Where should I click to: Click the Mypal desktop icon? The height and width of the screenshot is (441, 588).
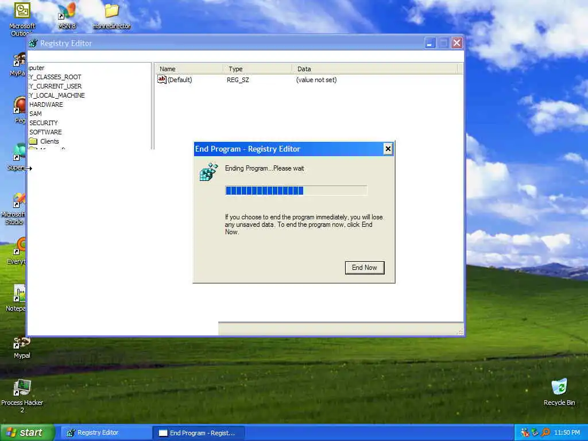click(22, 347)
